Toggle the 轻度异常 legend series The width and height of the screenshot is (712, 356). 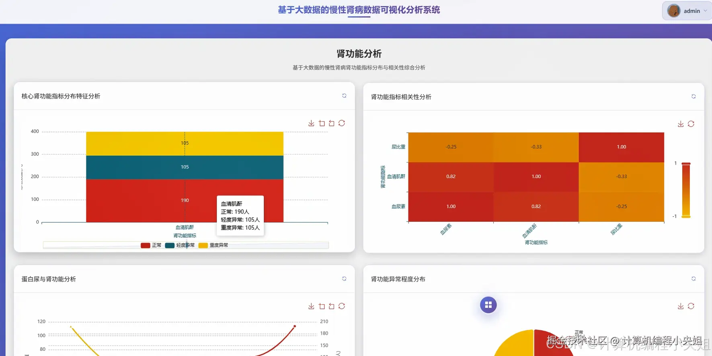click(180, 245)
